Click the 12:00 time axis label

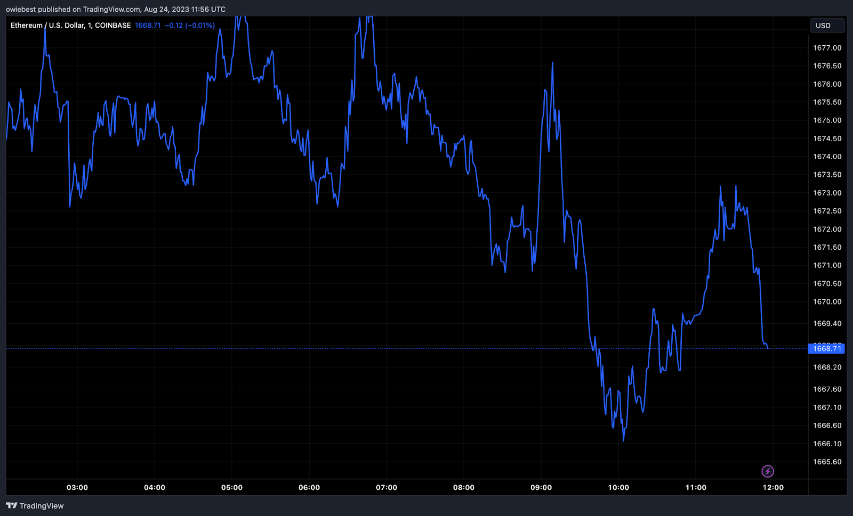[773, 487]
